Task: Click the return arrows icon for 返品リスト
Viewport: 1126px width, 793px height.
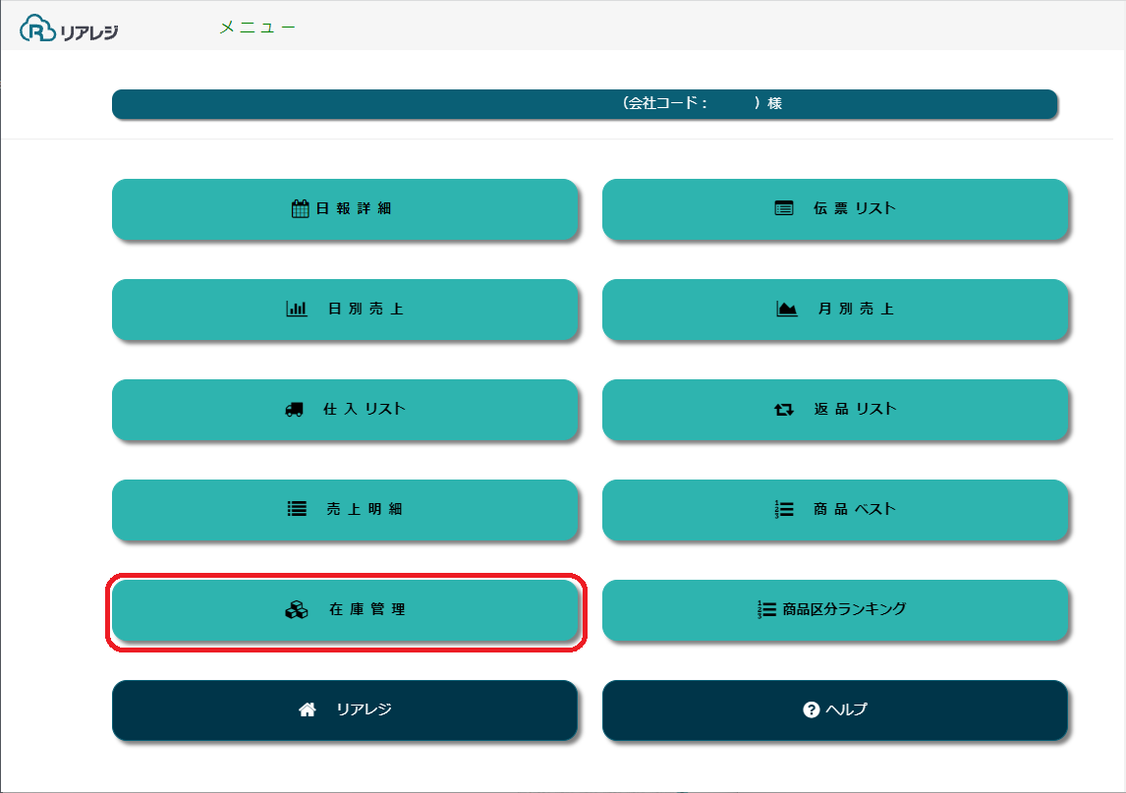Action: [x=783, y=410]
